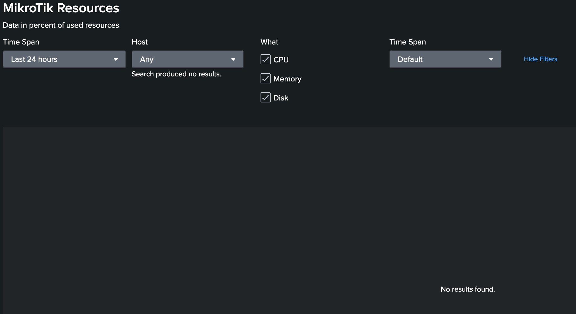Click Hide Filters
The image size is (576, 314).
(x=540, y=59)
